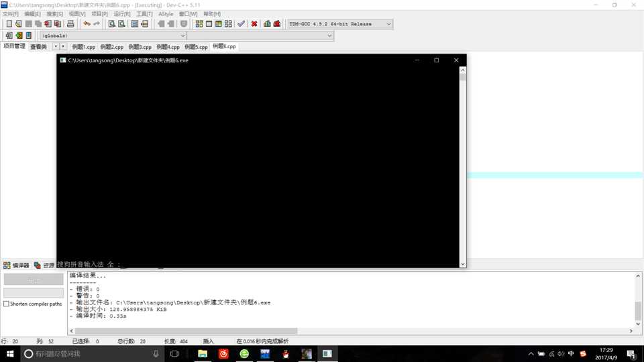Click the Save All toolbar icon
The image size is (644, 362).
tap(38, 24)
